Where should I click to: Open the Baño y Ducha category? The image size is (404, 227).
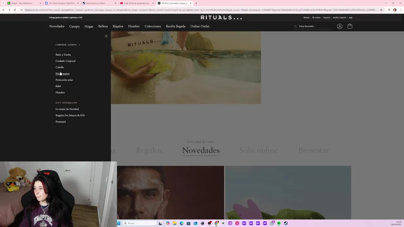(63, 55)
